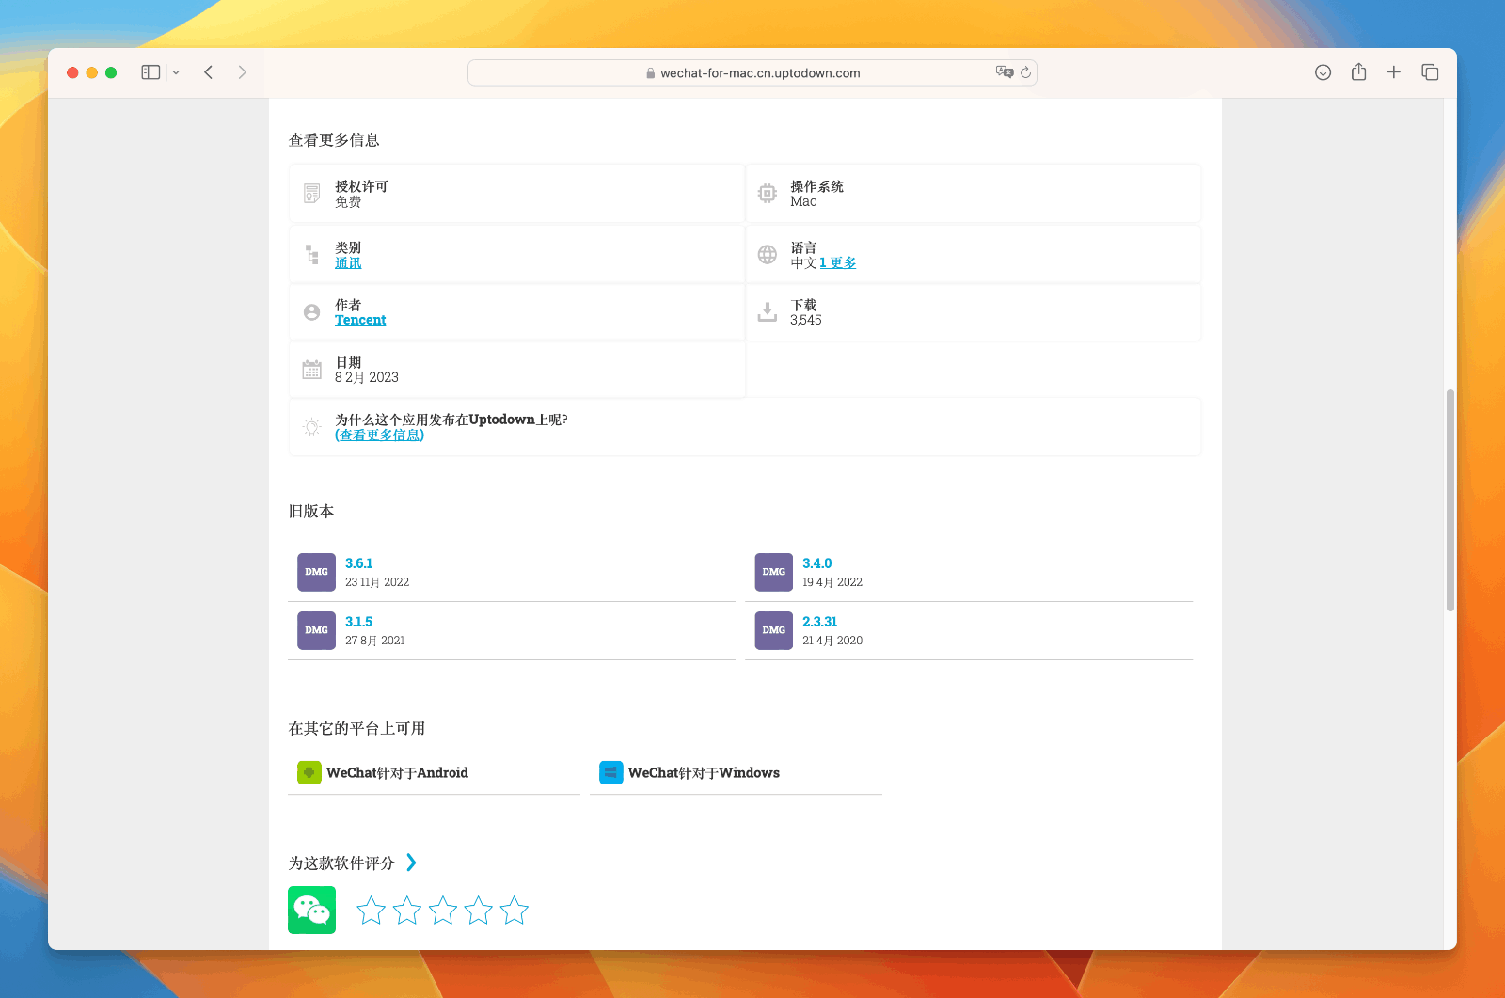Click the green Android platform icon
This screenshot has width=1505, height=998.
[309, 772]
